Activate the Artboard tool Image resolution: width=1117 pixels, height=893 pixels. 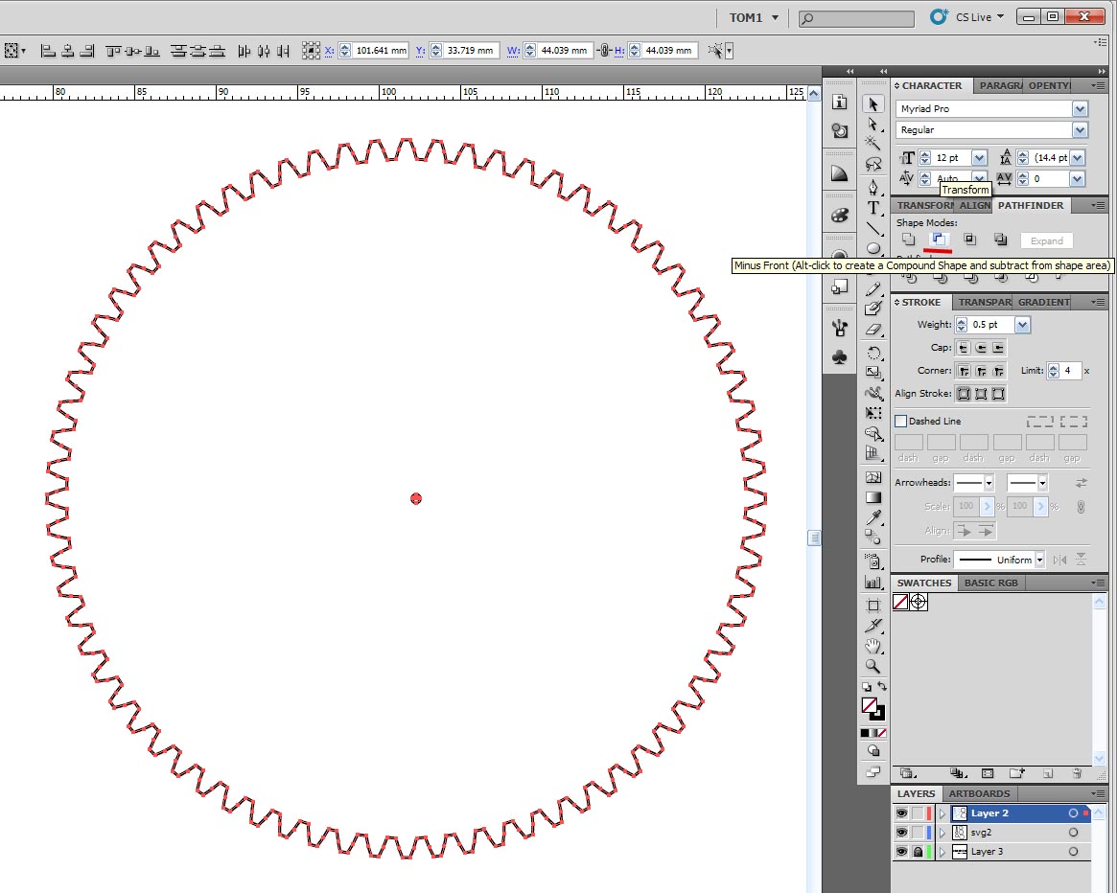(x=873, y=606)
